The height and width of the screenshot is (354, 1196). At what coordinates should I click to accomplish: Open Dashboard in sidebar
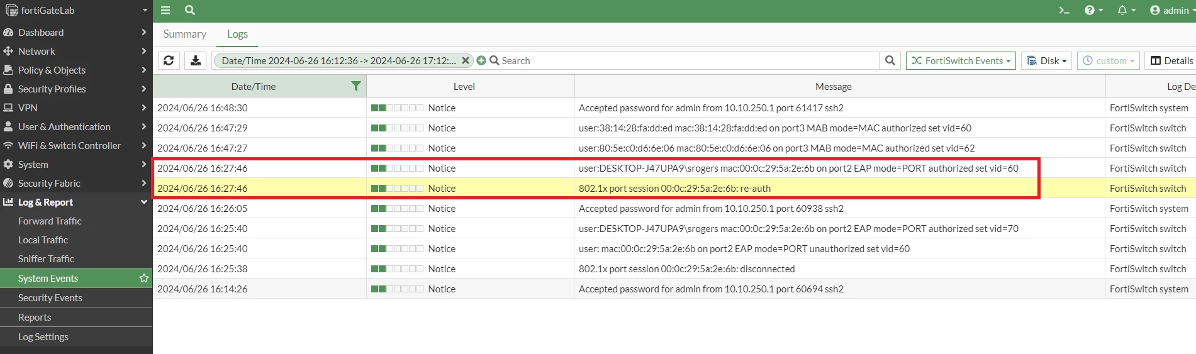(76, 32)
